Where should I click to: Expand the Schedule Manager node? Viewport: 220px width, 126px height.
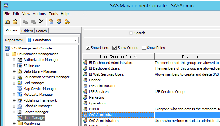click(14, 106)
